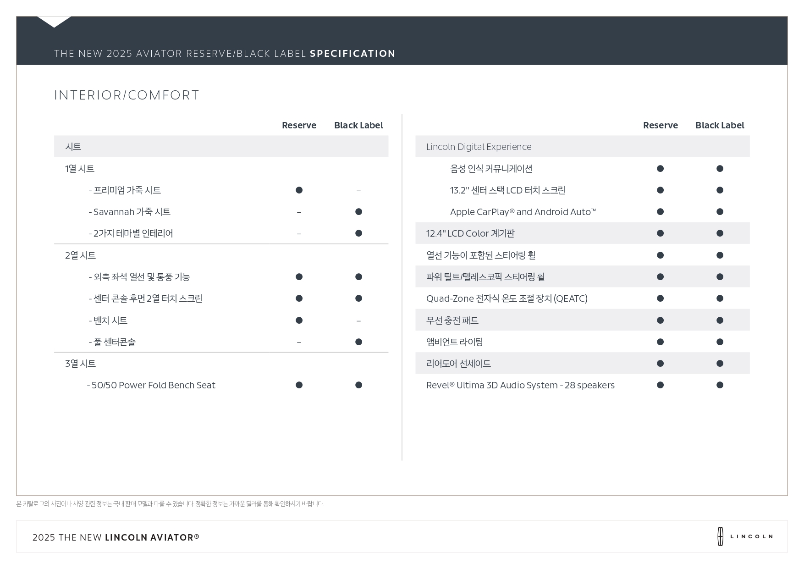Select the Black Label dot for 앰비언트 라이팅
The height and width of the screenshot is (569, 804).
point(720,342)
